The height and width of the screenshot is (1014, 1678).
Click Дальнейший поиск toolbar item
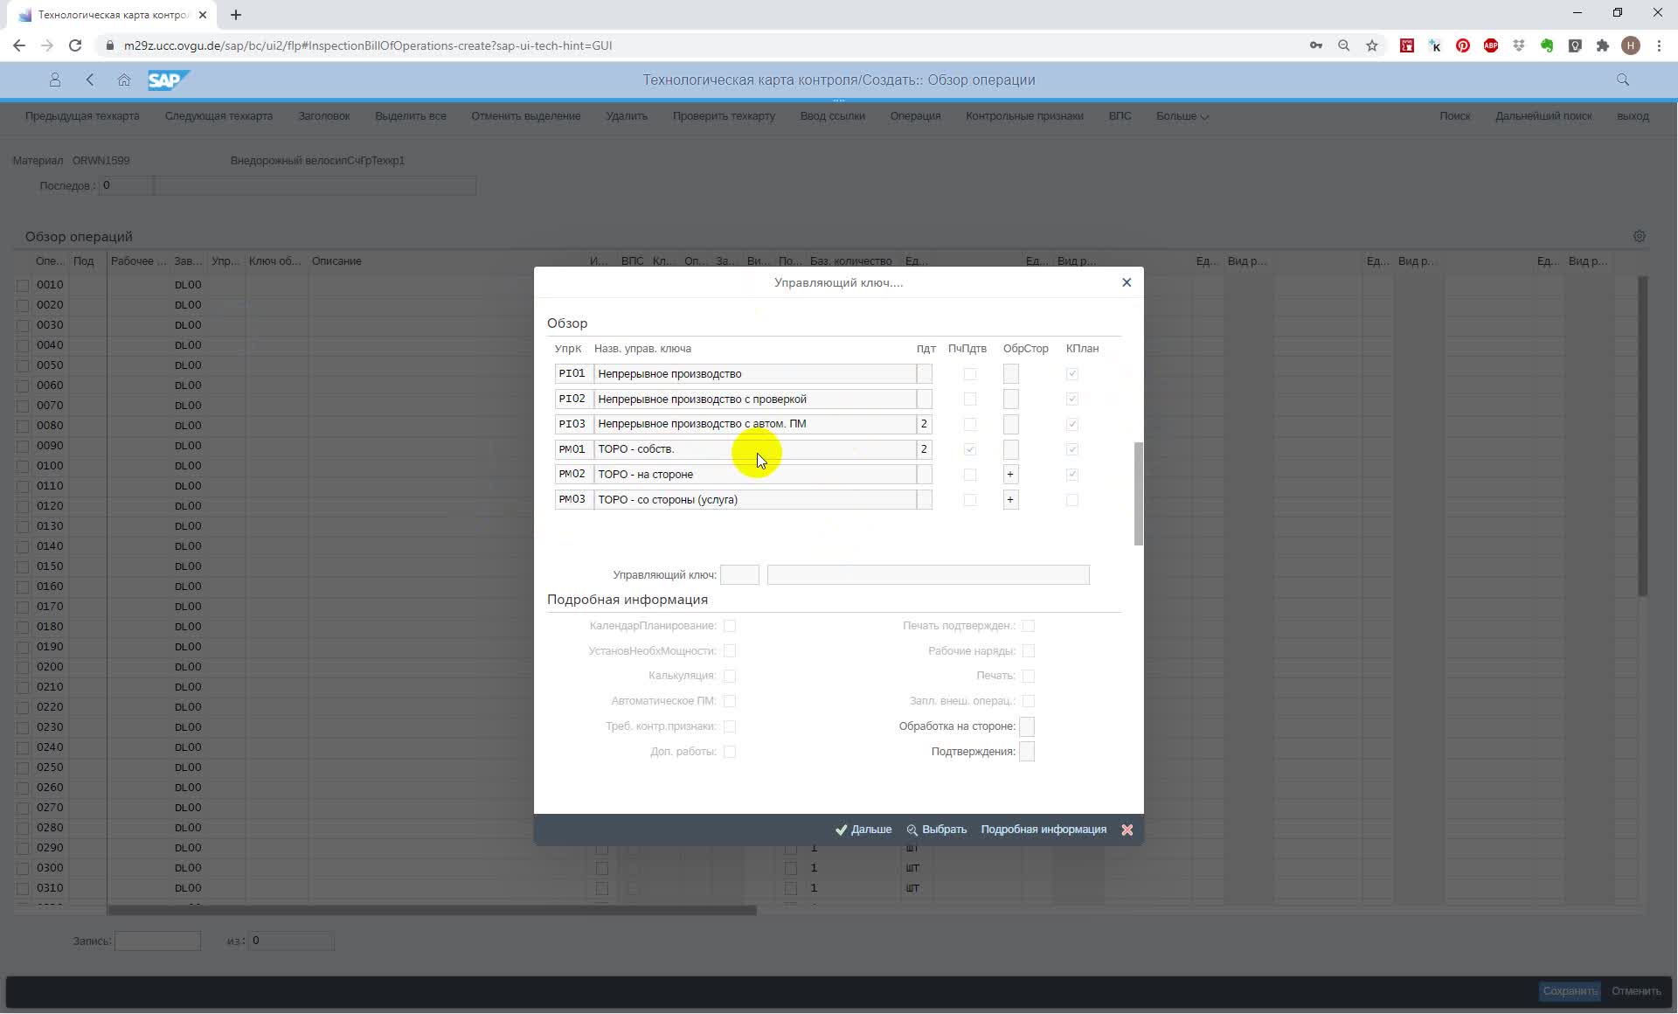point(1543,116)
